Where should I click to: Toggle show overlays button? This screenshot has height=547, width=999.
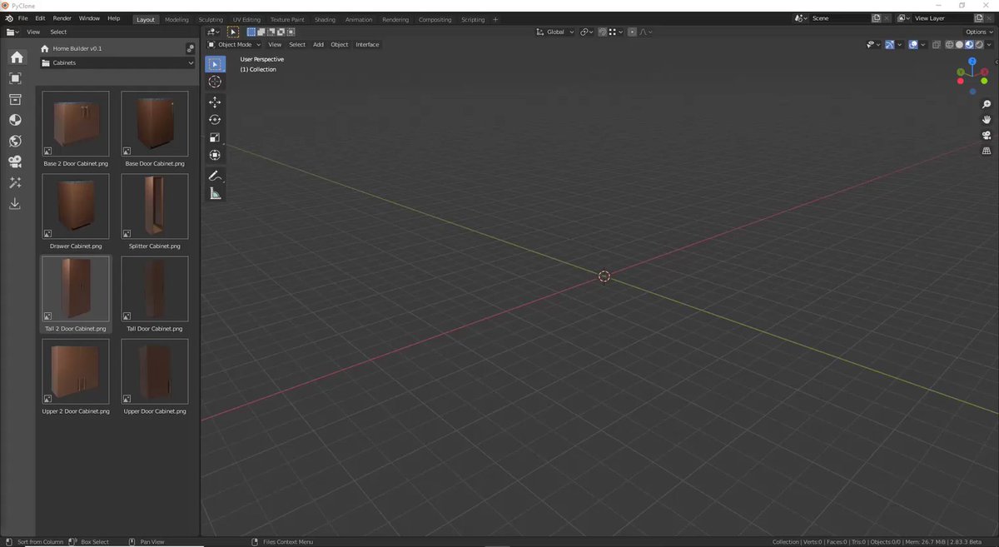point(913,44)
